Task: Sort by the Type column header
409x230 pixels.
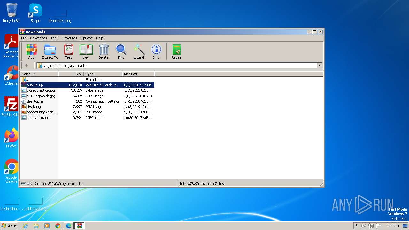Action: pos(103,74)
